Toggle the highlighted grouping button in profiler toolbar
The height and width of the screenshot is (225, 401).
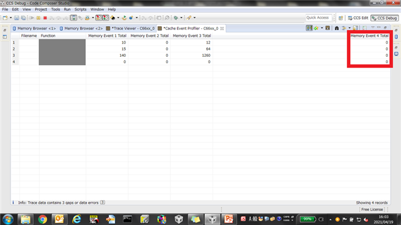click(x=309, y=28)
